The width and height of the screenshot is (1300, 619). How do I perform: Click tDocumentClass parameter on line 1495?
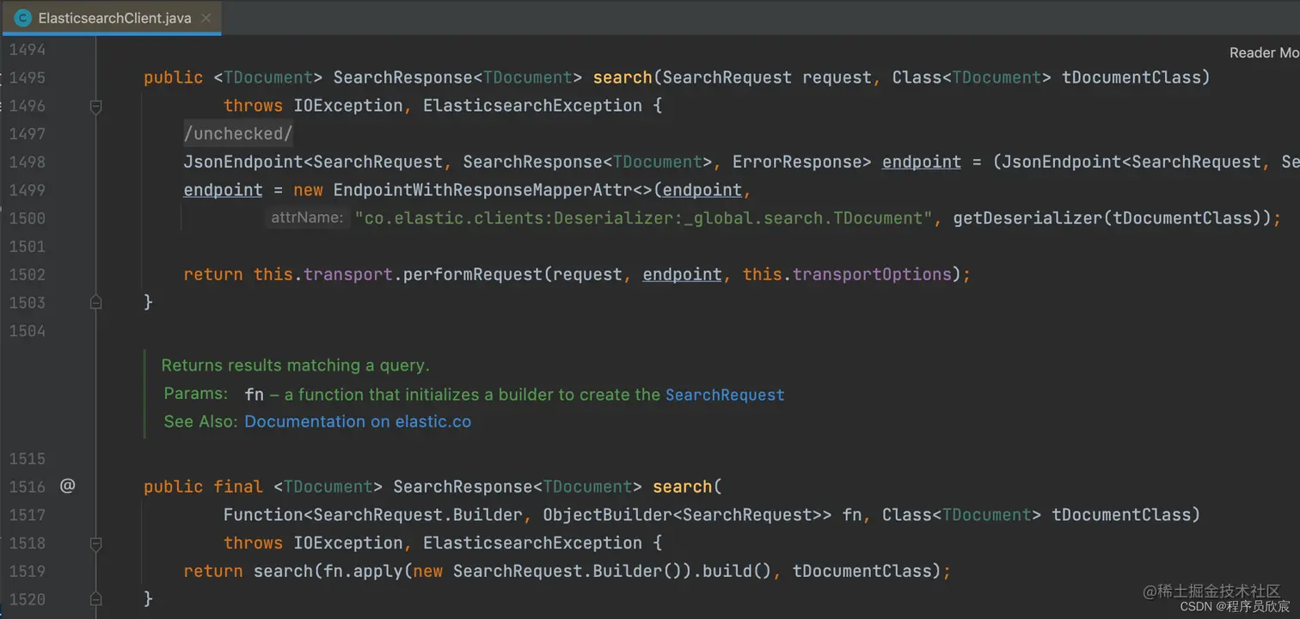[x=1131, y=77]
